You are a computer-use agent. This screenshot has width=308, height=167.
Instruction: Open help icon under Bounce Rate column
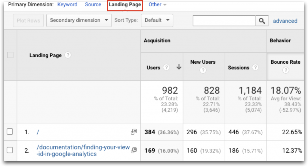286,70
